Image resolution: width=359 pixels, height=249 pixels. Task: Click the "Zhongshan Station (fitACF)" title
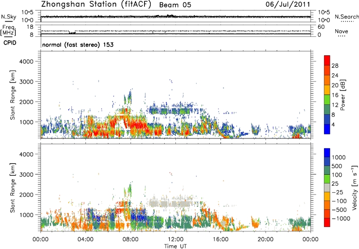coord(96,4)
